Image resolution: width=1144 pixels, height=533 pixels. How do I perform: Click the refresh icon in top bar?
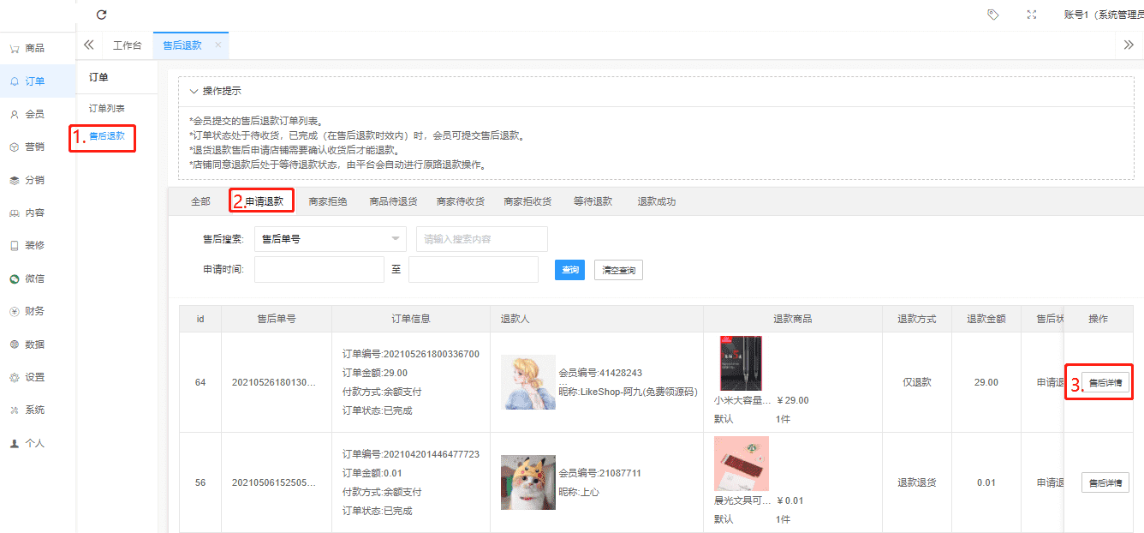[102, 15]
